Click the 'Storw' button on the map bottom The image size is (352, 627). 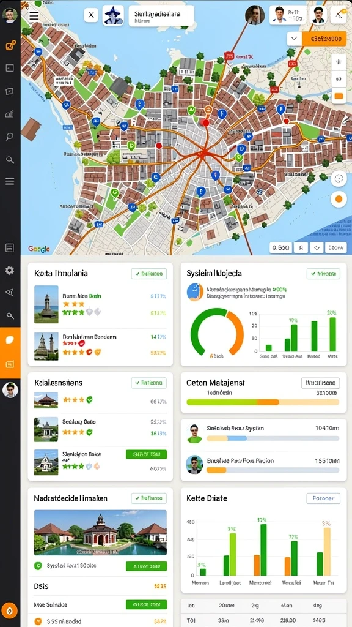335,248
